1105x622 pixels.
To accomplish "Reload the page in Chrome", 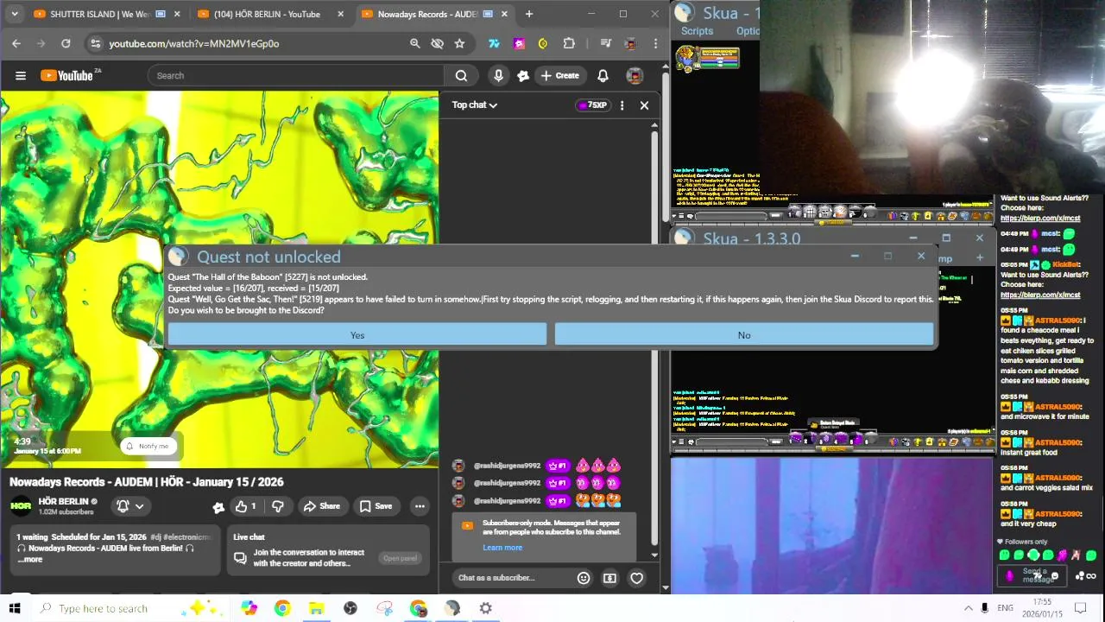I will (x=66, y=43).
